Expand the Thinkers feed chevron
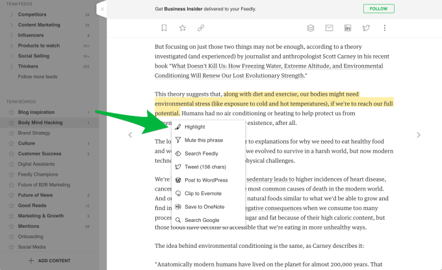This screenshot has width=442, height=270. point(11,66)
